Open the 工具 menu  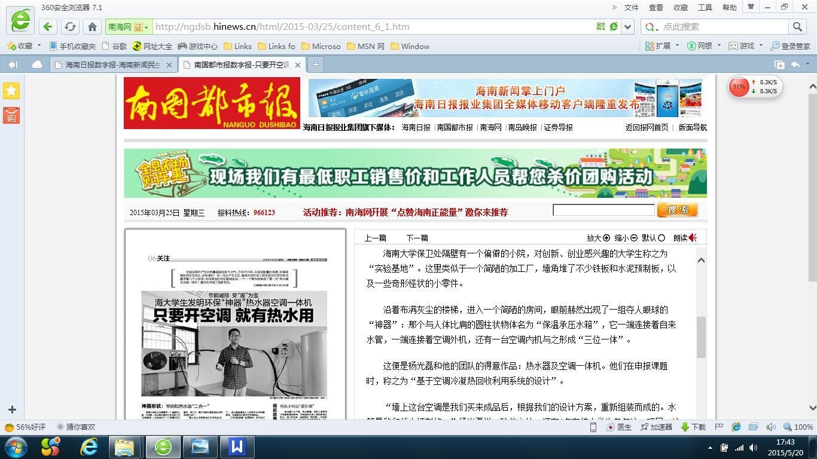point(705,8)
